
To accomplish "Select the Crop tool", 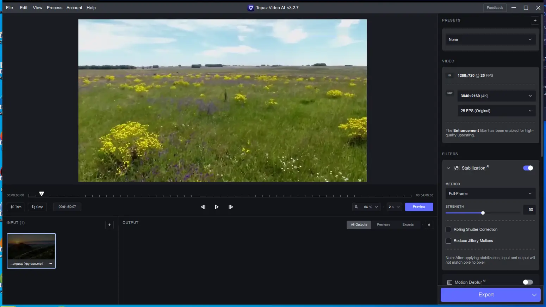I will 37,207.
